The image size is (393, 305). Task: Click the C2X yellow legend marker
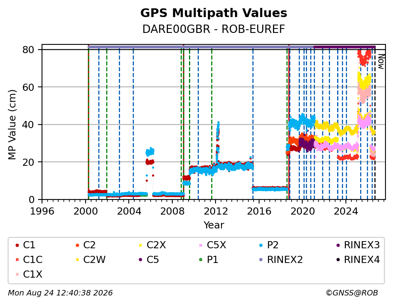click(x=140, y=245)
